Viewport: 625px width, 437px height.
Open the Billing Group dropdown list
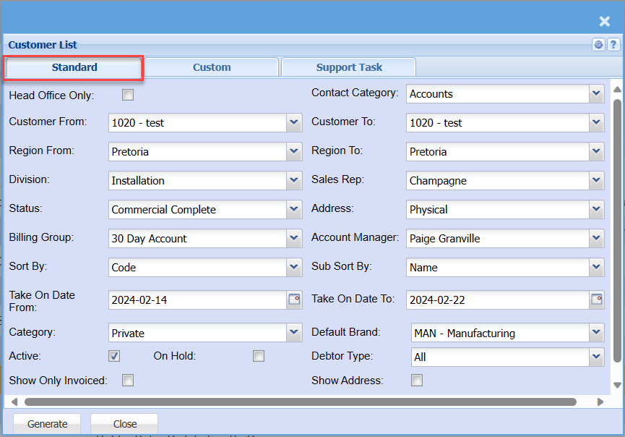click(294, 238)
